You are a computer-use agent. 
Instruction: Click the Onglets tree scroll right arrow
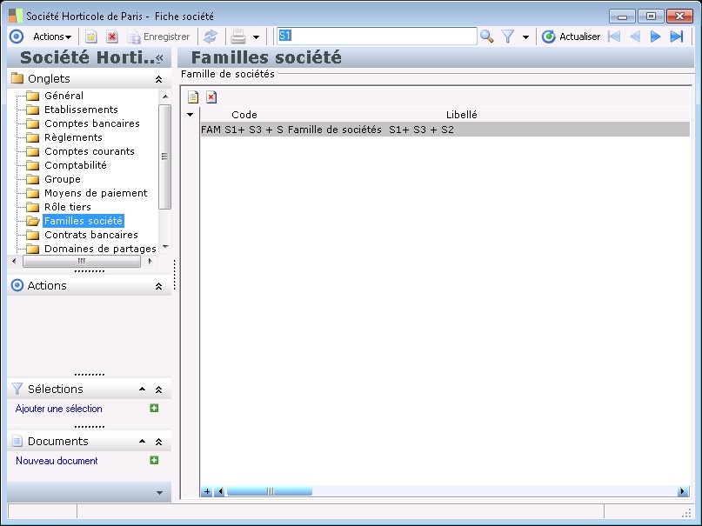click(x=150, y=261)
